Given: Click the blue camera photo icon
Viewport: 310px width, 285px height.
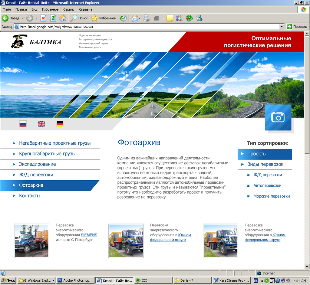Looking at the screenshot, I should pyautogui.click(x=278, y=117).
